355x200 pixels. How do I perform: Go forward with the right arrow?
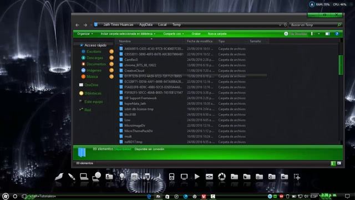85,25
